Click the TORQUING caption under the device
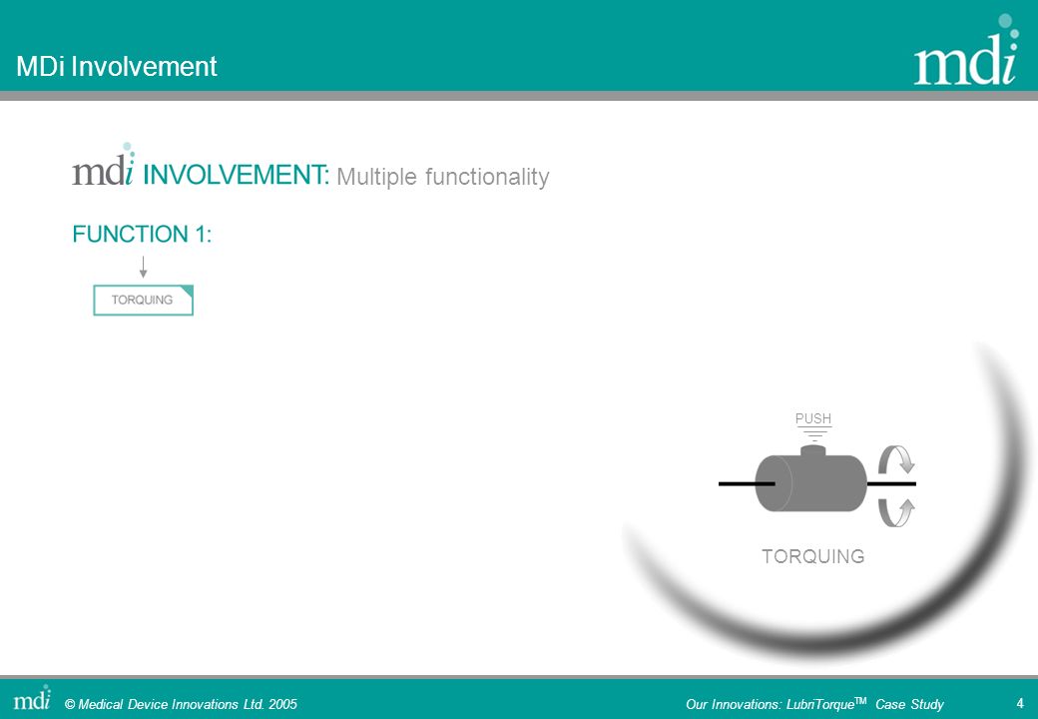Viewport: 1038px width, 719px height. [812, 556]
